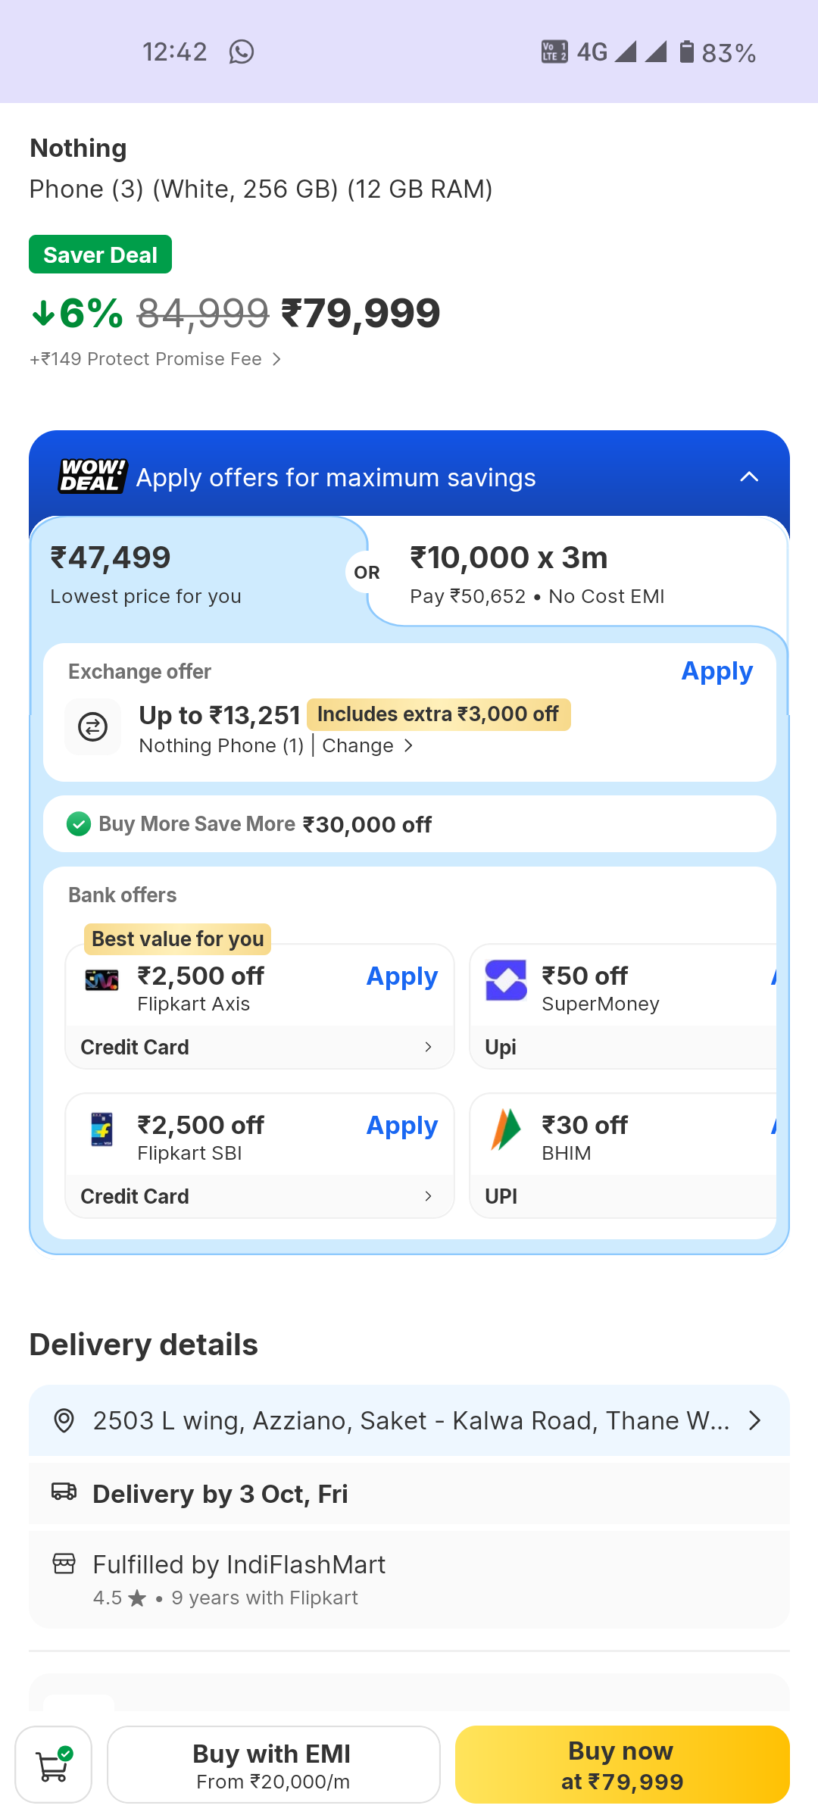818x1818 pixels.
Task: Tap the SuperMoney logo icon
Action: 506,980
